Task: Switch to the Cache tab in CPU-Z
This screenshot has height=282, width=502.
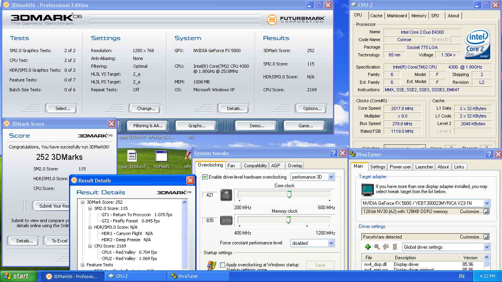Action: click(376, 16)
